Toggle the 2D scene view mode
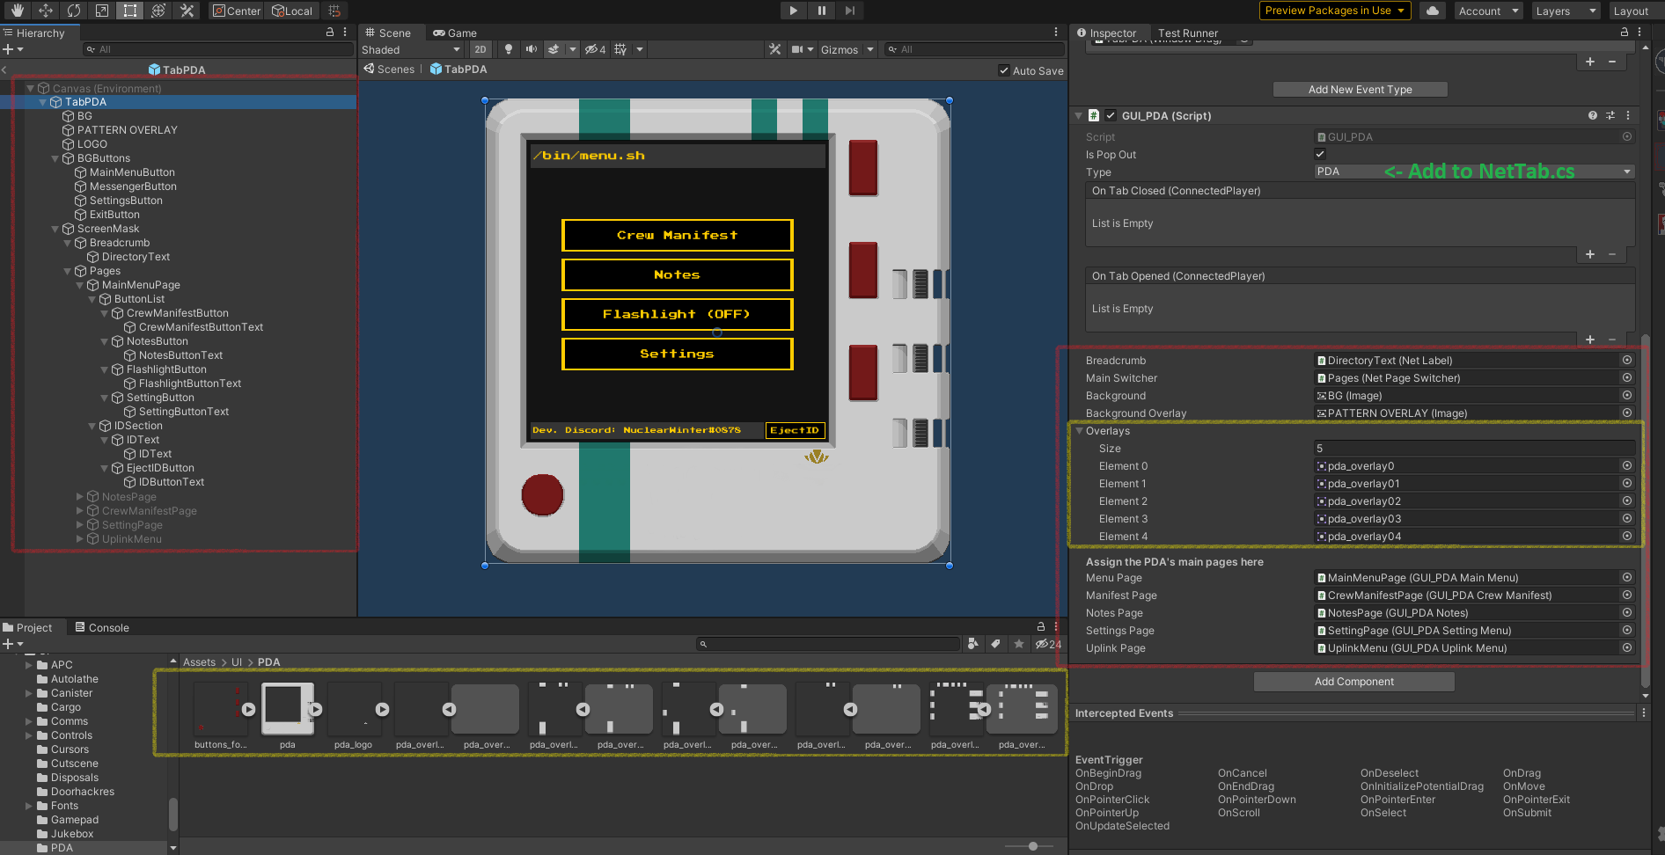Image resolution: width=1665 pixels, height=855 pixels. pos(480,49)
